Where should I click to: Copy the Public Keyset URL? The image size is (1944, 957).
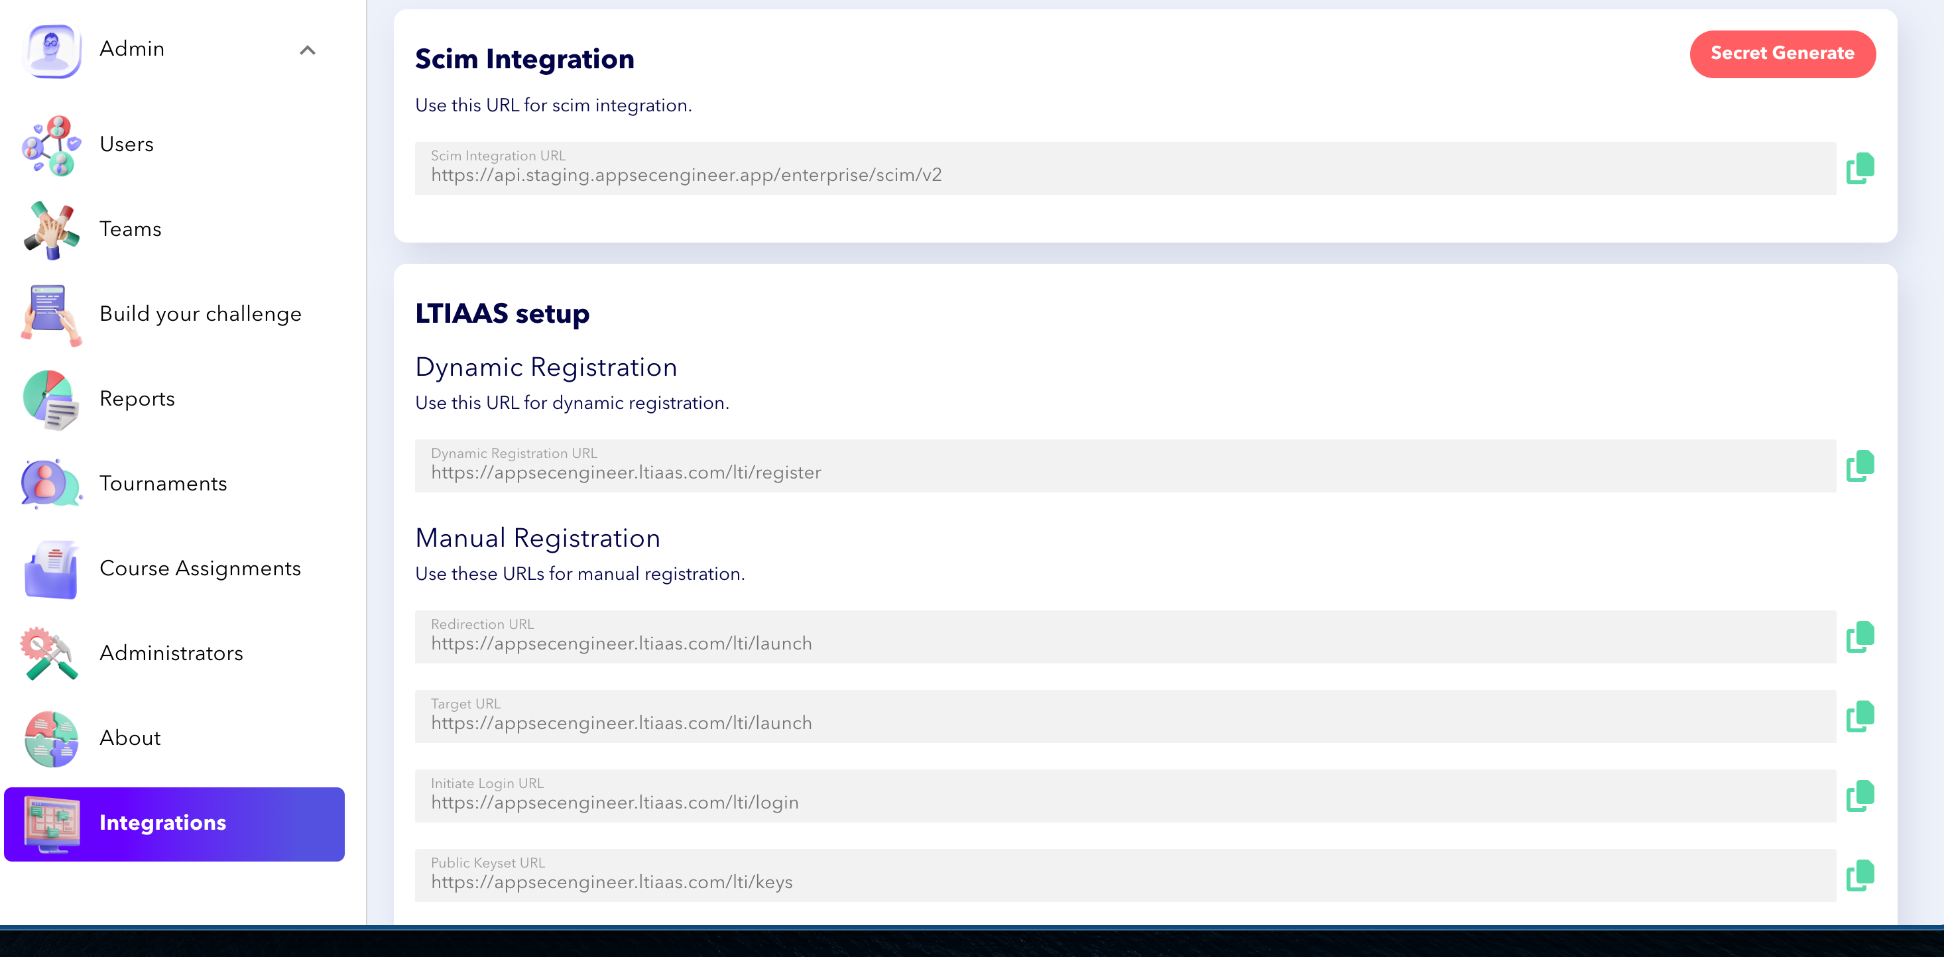pyautogui.click(x=1860, y=875)
